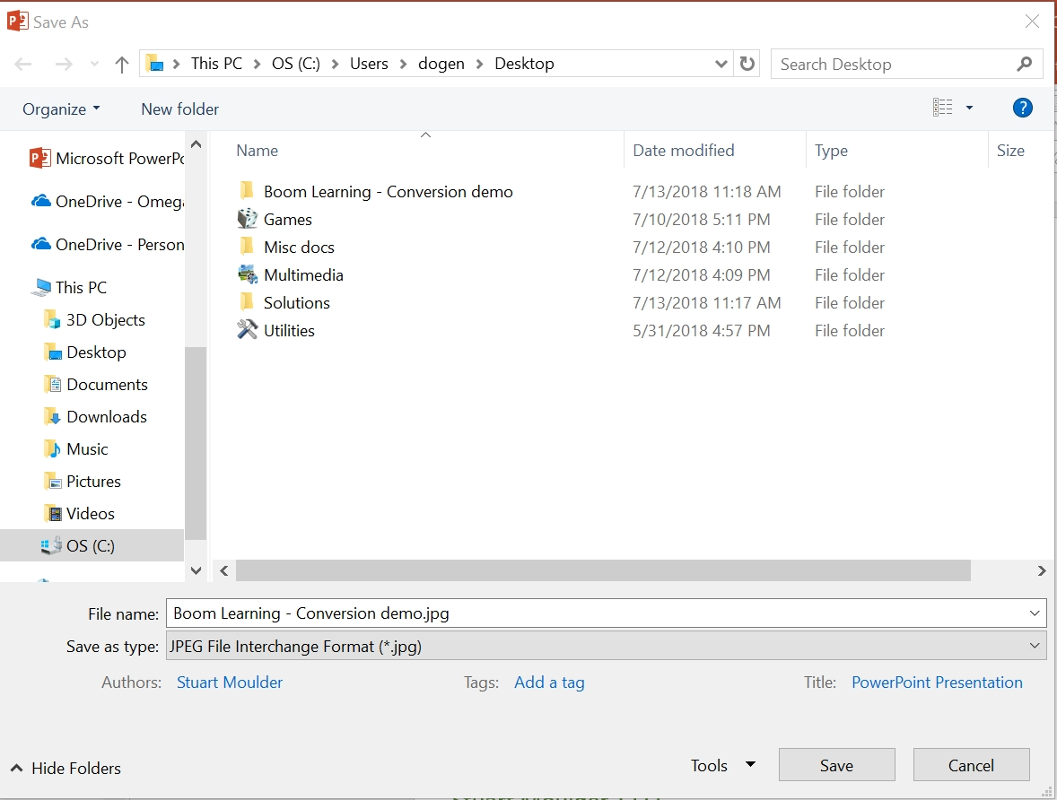The image size is (1057, 800).
Task: Click the Forward navigation arrow
Action: click(x=64, y=64)
